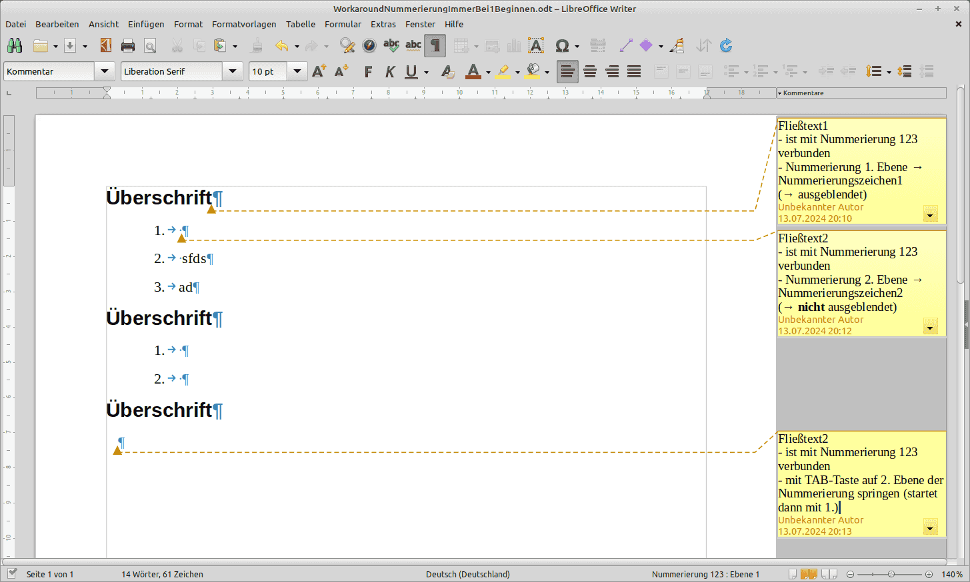The height and width of the screenshot is (582, 970).
Task: Click list item text 'sfds'
Action: (x=194, y=258)
